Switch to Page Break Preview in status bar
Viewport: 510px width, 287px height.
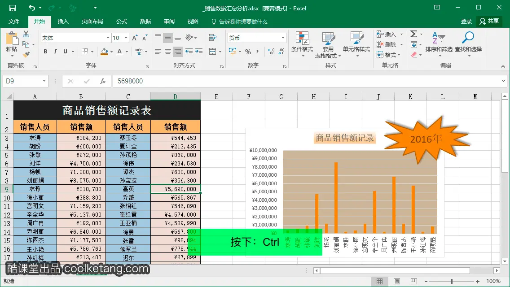click(x=414, y=281)
